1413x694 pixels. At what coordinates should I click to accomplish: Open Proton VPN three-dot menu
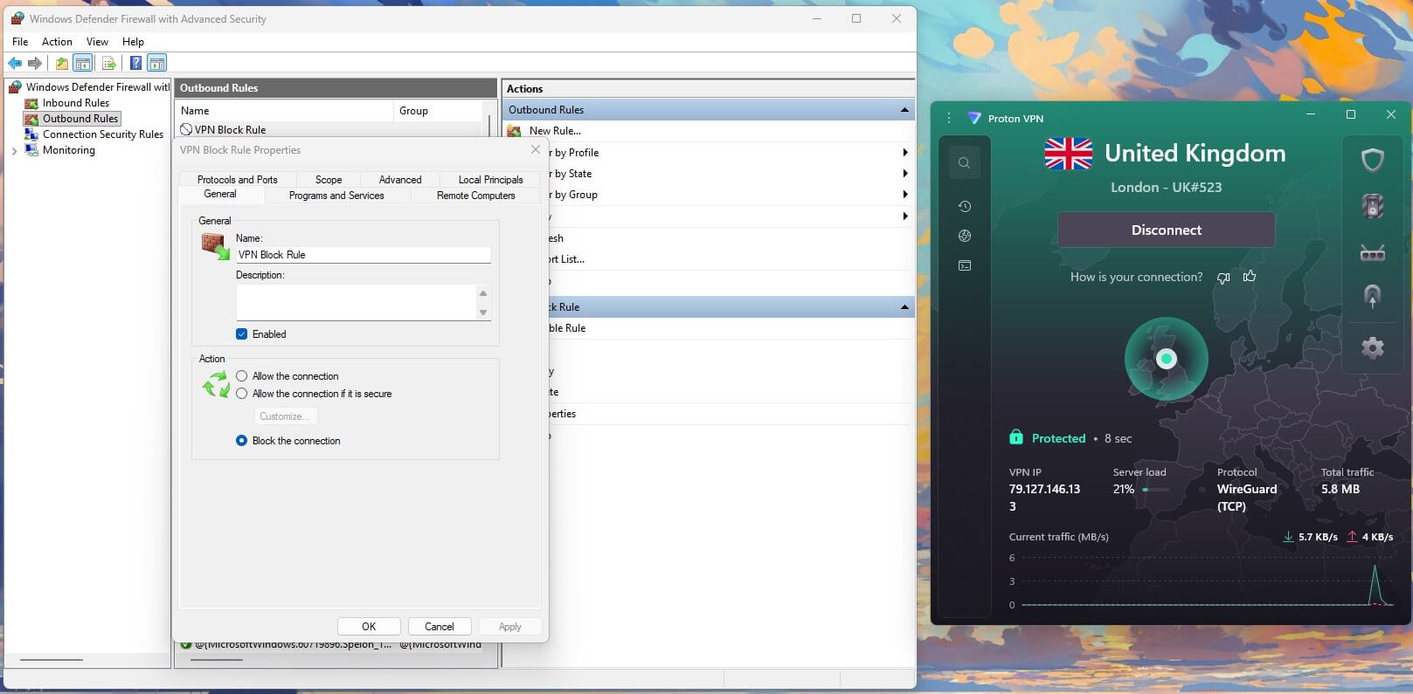point(949,118)
